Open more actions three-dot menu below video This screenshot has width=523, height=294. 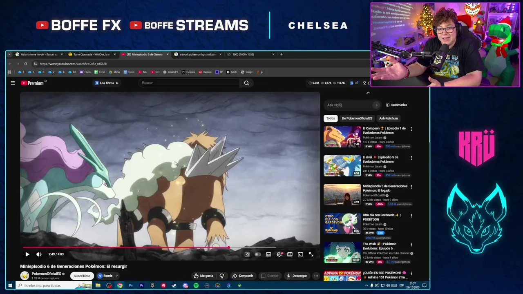click(x=316, y=276)
